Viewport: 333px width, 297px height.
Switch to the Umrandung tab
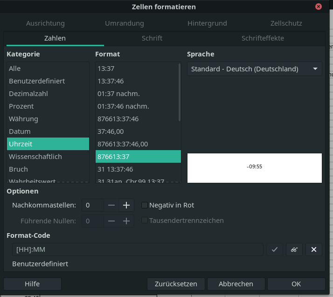coord(125,23)
